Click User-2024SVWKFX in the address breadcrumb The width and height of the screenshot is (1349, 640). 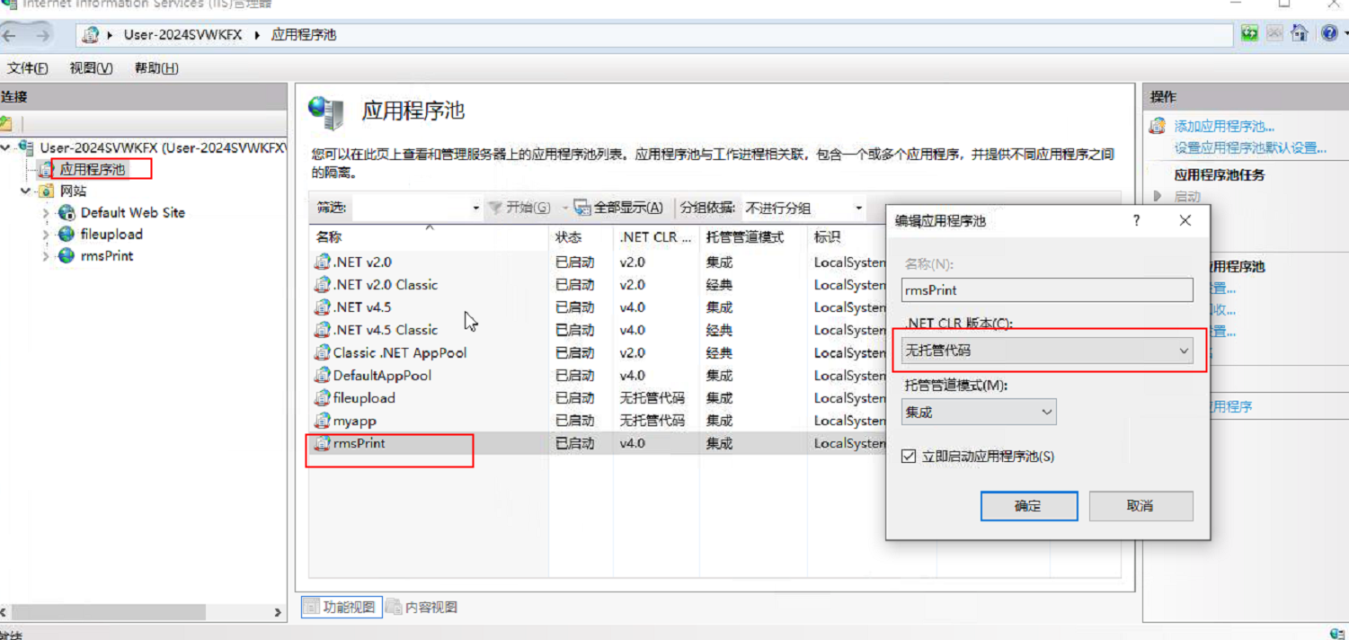[182, 35]
